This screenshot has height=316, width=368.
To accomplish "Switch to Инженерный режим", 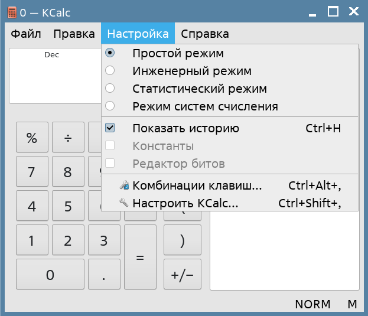I will coord(191,71).
